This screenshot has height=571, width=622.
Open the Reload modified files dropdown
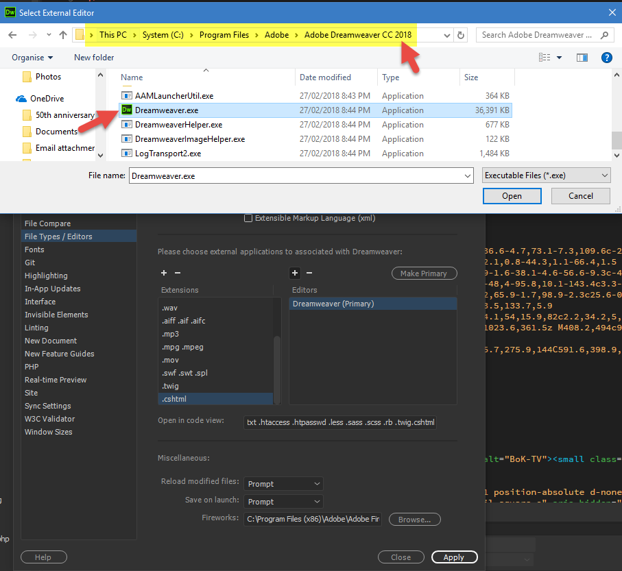coord(283,483)
